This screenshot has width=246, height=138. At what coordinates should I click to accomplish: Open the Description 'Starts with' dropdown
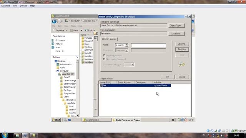point(126,50)
